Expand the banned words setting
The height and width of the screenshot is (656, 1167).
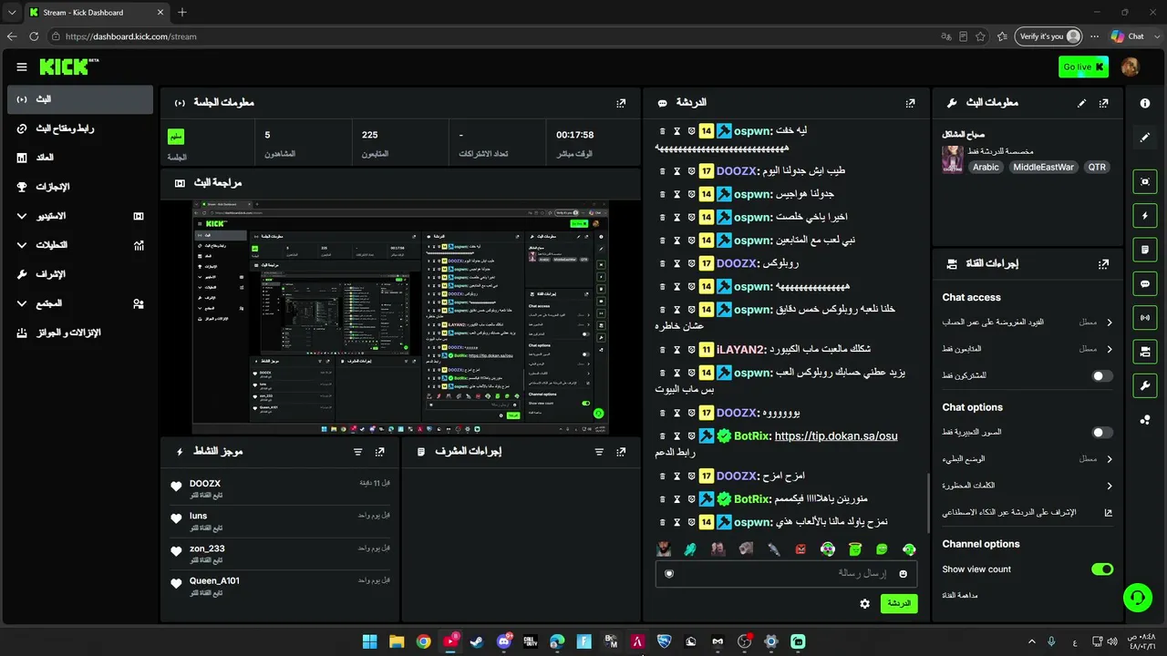1110,486
